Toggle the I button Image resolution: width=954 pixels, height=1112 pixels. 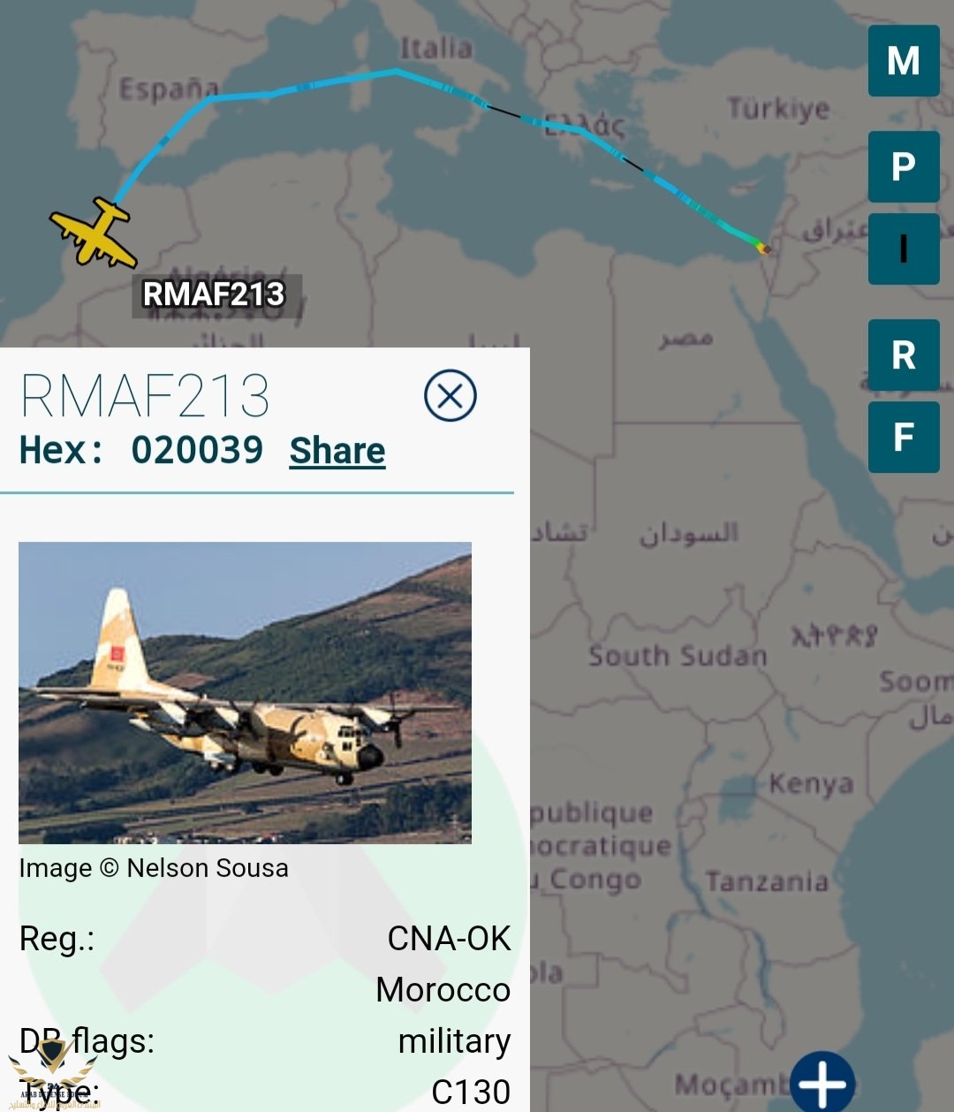(x=904, y=248)
